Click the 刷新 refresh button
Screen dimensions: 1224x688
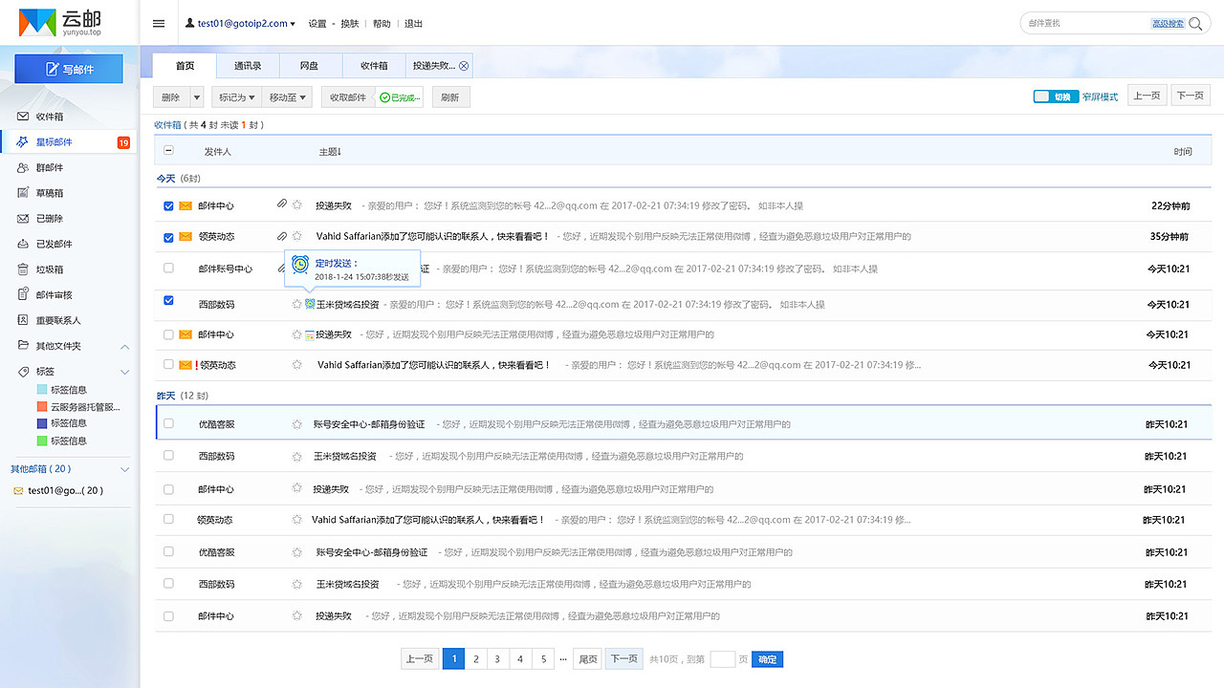coord(449,96)
